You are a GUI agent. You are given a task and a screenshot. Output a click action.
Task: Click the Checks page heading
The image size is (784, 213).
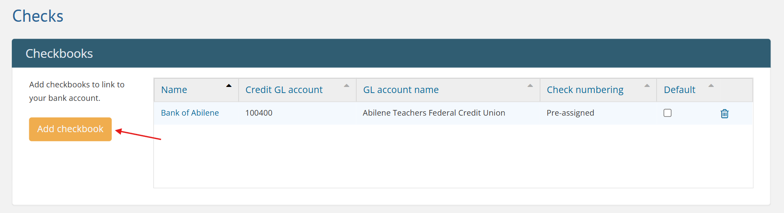point(38,16)
